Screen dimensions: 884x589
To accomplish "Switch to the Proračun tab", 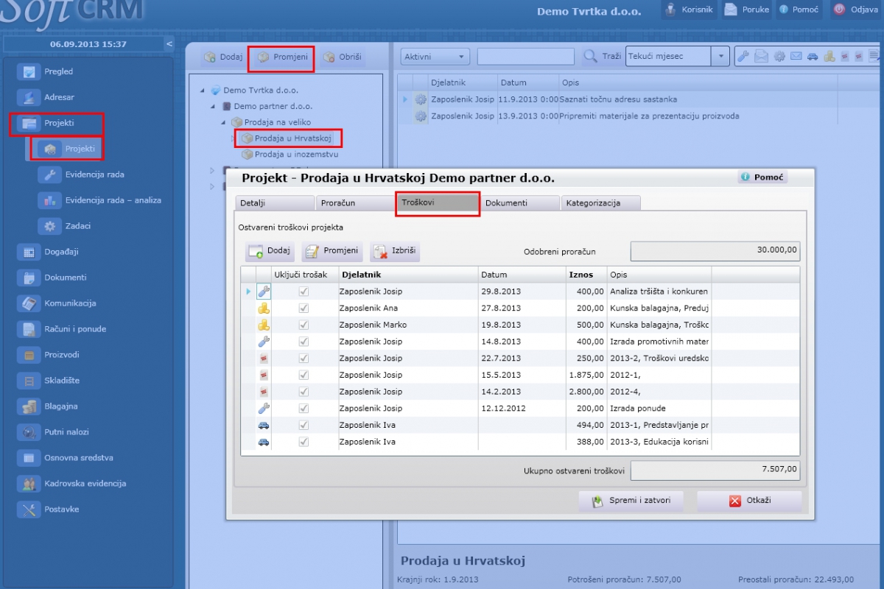I will [356, 203].
